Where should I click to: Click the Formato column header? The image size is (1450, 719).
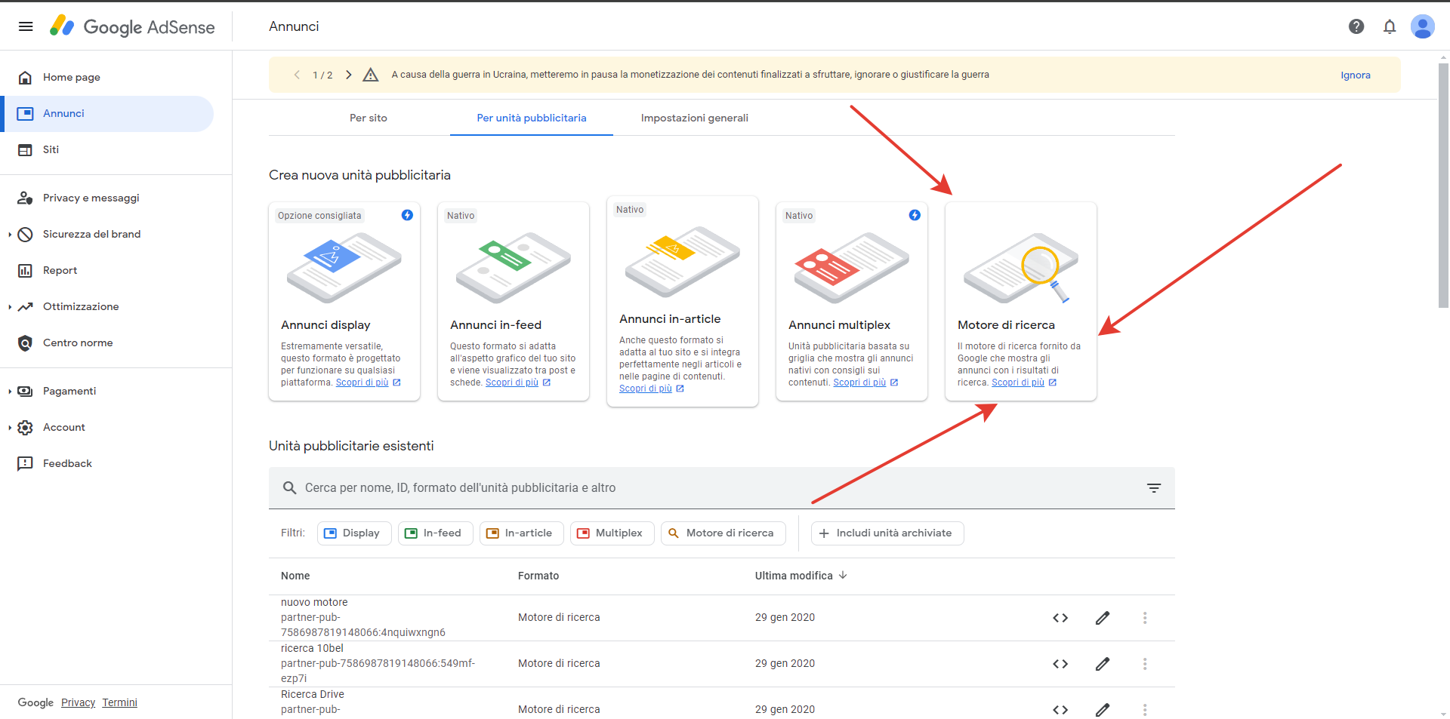click(x=538, y=576)
